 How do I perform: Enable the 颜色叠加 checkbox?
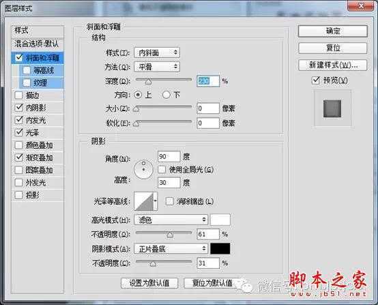pos(19,145)
